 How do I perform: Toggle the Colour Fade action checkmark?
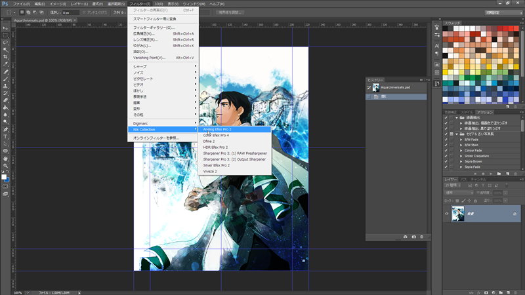(x=446, y=151)
